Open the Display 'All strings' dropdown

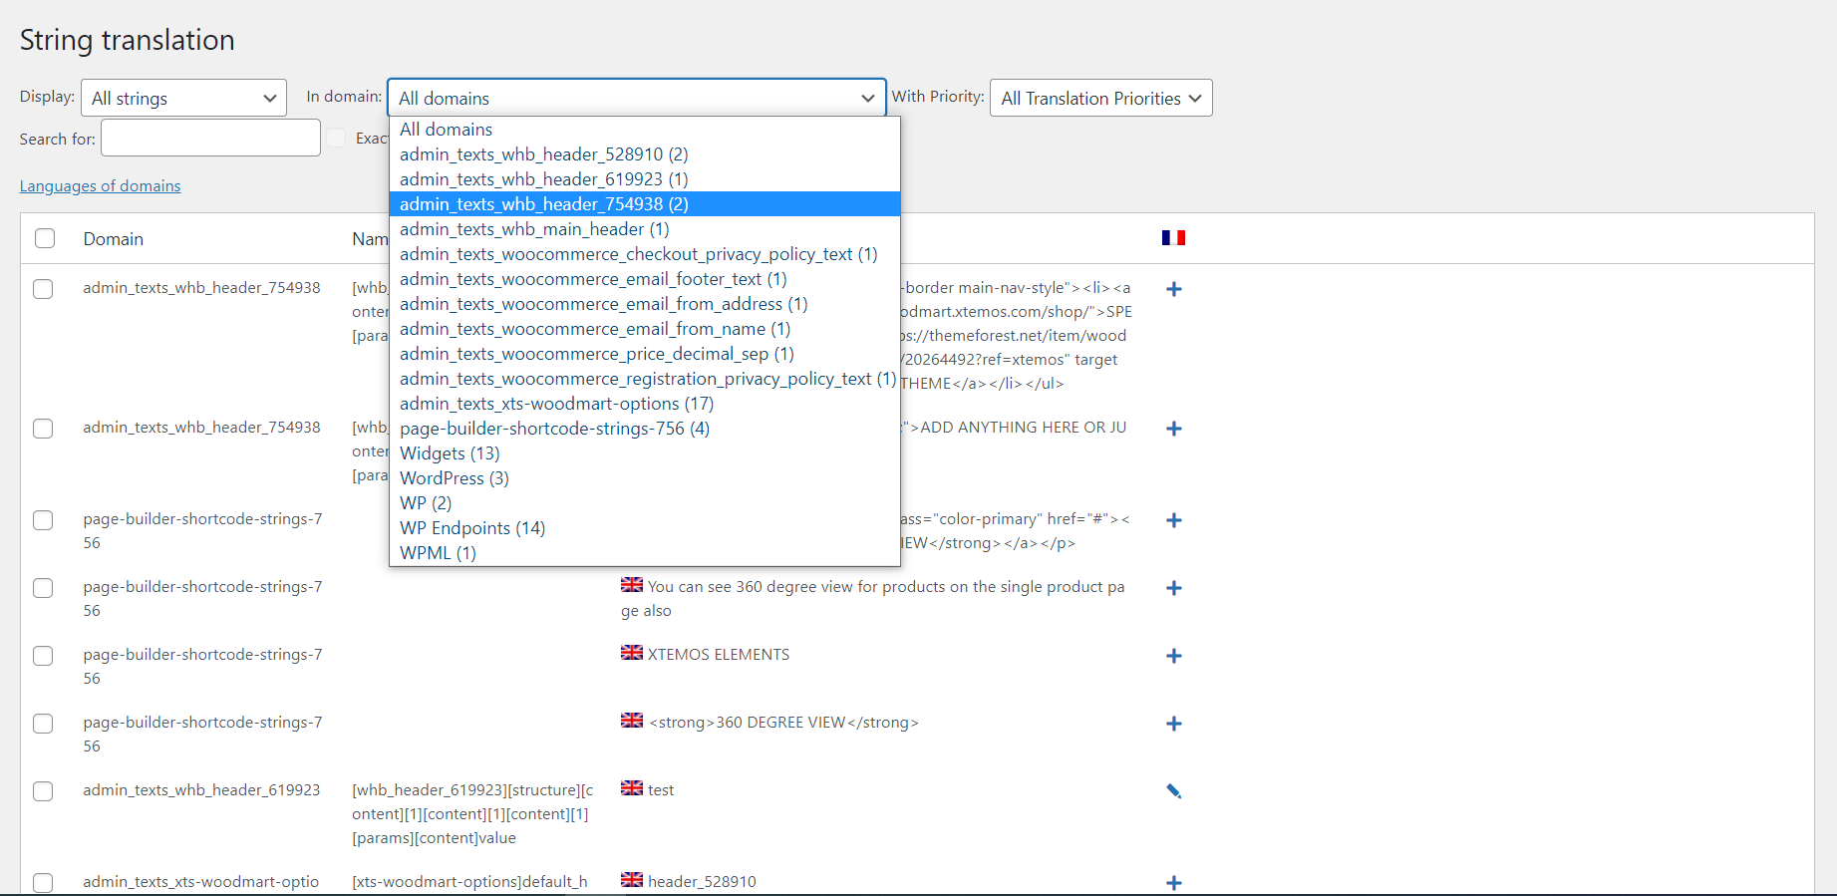click(183, 99)
